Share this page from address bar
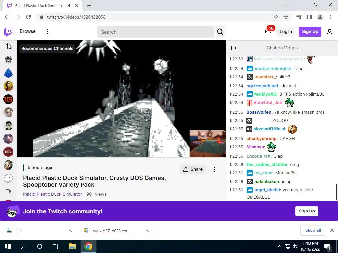 [x=275, y=17]
